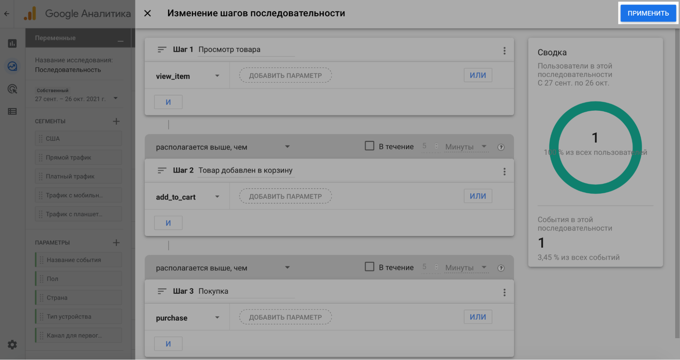The width and height of the screenshot is (680, 360).
Task: Select Платный трафик segment
Action: [x=78, y=176]
